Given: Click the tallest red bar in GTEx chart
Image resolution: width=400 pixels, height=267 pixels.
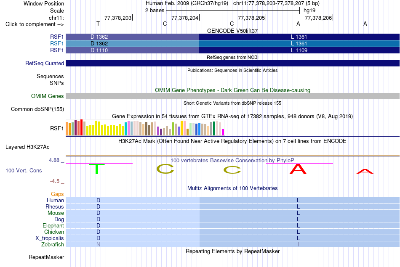Looking at the screenshot, I should [81, 127].
